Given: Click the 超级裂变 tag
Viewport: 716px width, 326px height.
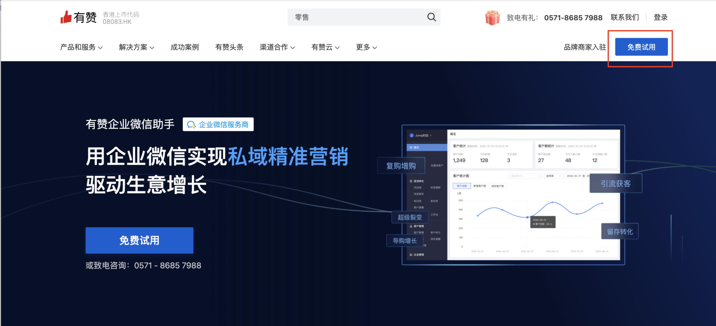Looking at the screenshot, I should 410,217.
